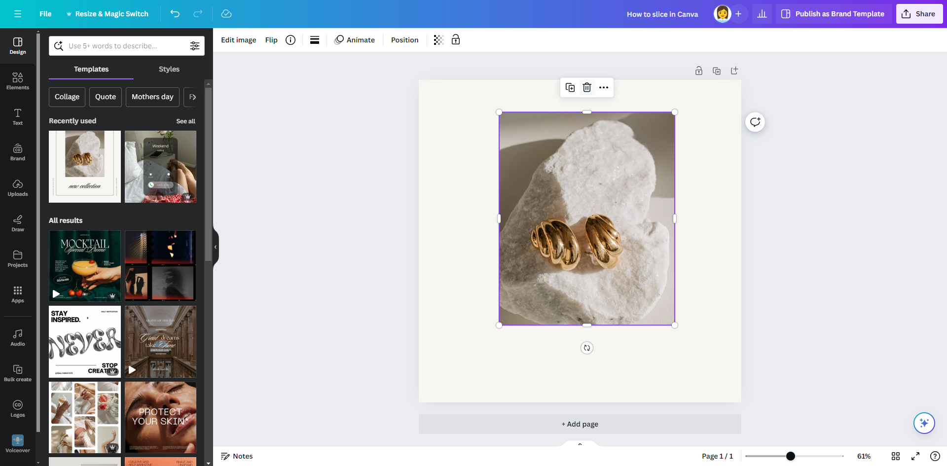Screen dimensions: 947x466
Task: Click the image info icon
Action: click(x=291, y=40)
